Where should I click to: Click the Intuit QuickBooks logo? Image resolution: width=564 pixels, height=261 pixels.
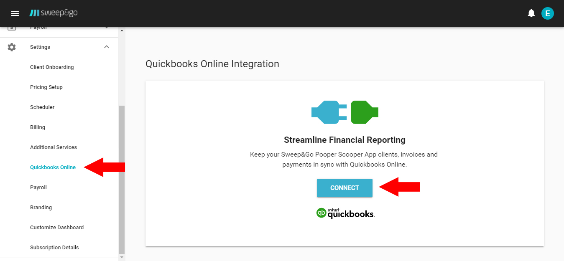[345, 213]
